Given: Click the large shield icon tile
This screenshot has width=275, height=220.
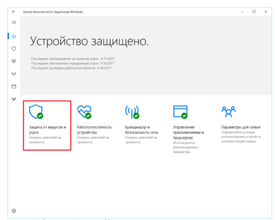Looking at the screenshot, I should [36, 112].
